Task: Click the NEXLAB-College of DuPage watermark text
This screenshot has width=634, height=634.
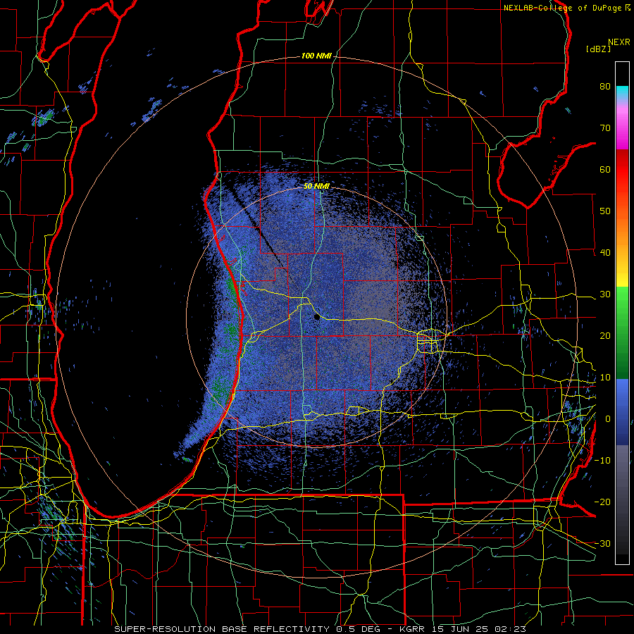Action: [x=562, y=8]
